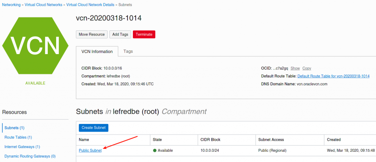376x162 pixels.
Task: Click the subnet created date cell
Action: pos(351,151)
